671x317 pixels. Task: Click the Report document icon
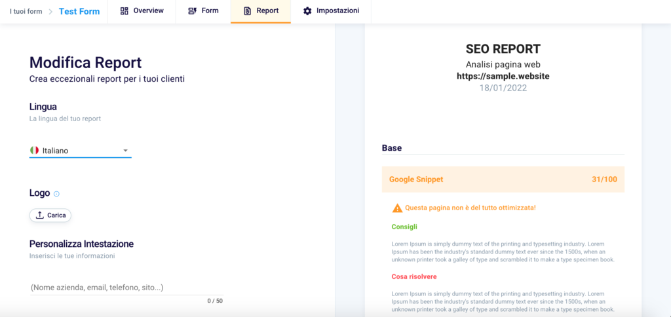point(247,11)
